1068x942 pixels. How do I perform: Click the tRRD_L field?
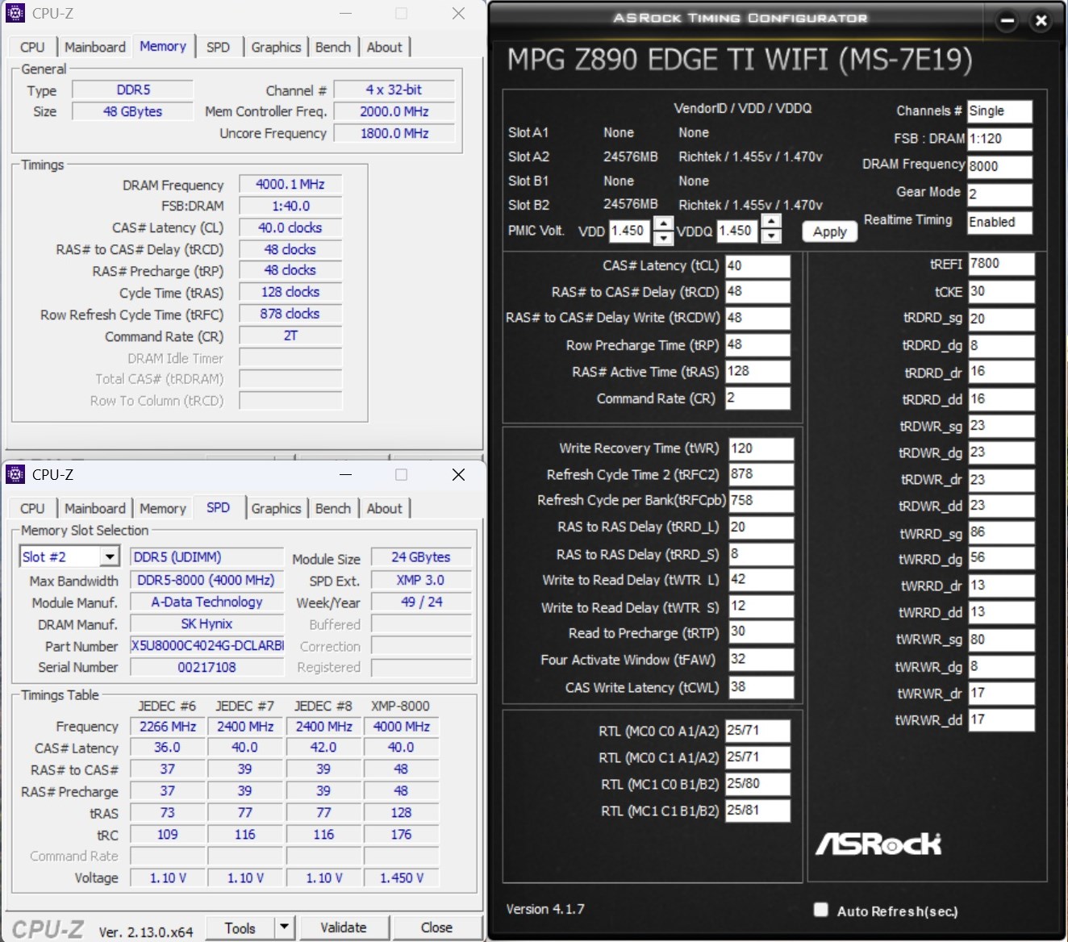(761, 527)
